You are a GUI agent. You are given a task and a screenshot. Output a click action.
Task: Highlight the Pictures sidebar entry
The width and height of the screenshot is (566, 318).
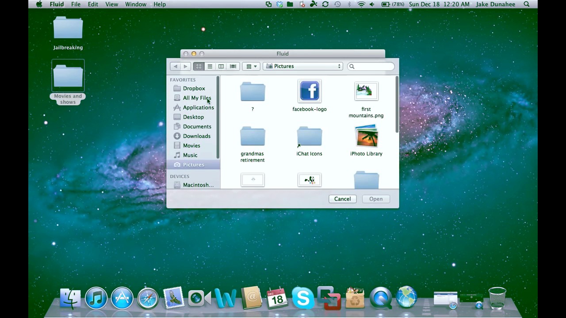[x=193, y=164]
